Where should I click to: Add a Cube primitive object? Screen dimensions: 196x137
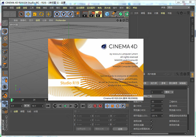[107, 14]
